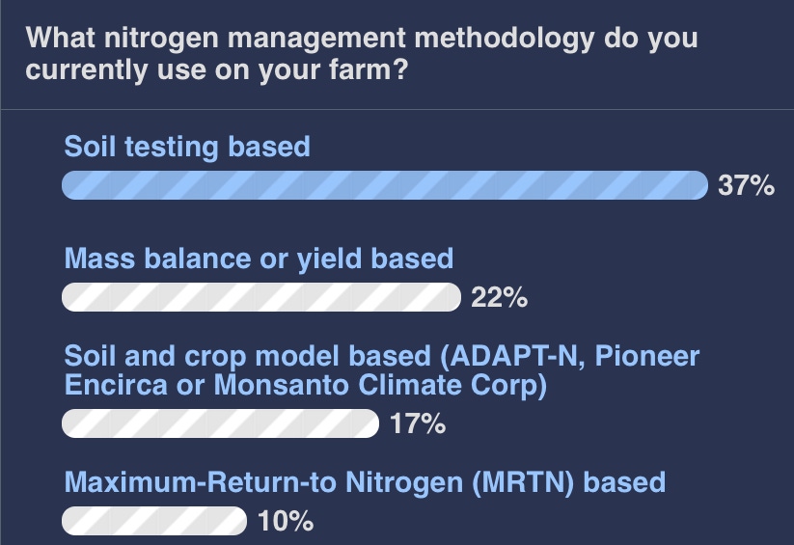Choose Soil and crop model based option
Image resolution: width=794 pixels, height=545 pixels.
click(x=382, y=370)
